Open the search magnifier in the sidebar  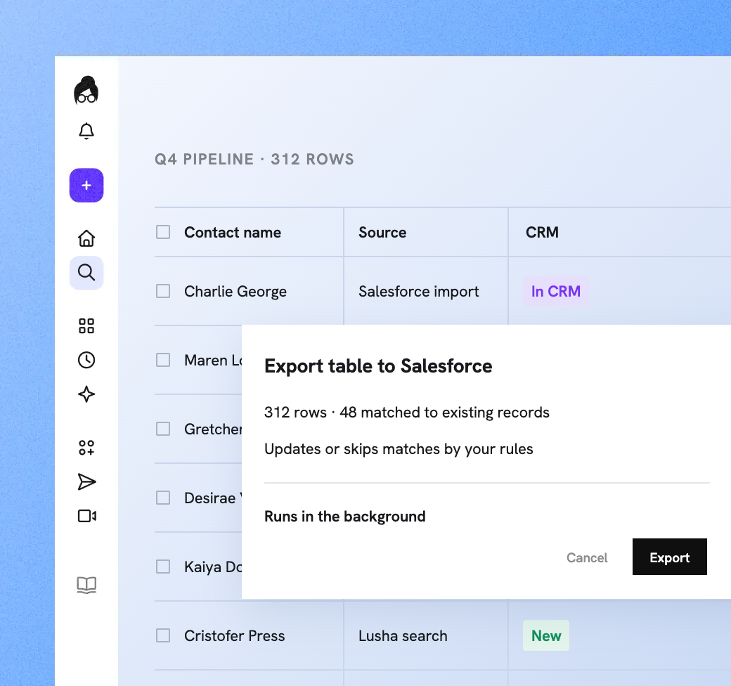click(x=86, y=273)
